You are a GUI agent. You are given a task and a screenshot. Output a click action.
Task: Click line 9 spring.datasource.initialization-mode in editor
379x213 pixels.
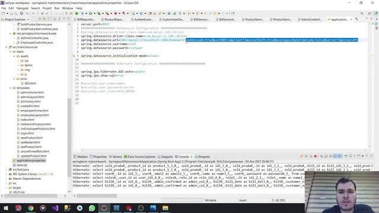click(x=120, y=56)
